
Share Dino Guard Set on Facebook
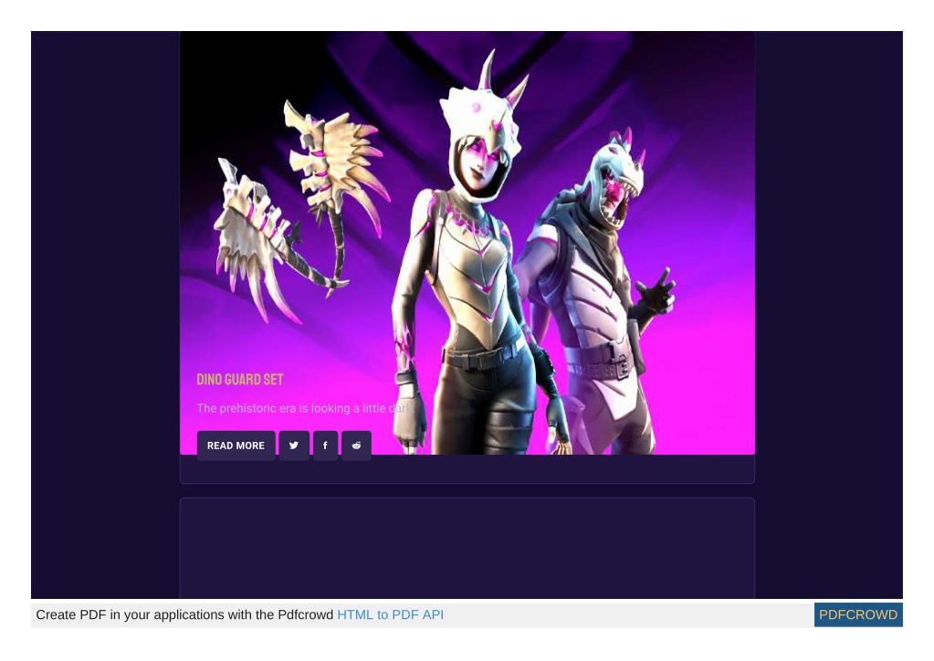point(325,446)
